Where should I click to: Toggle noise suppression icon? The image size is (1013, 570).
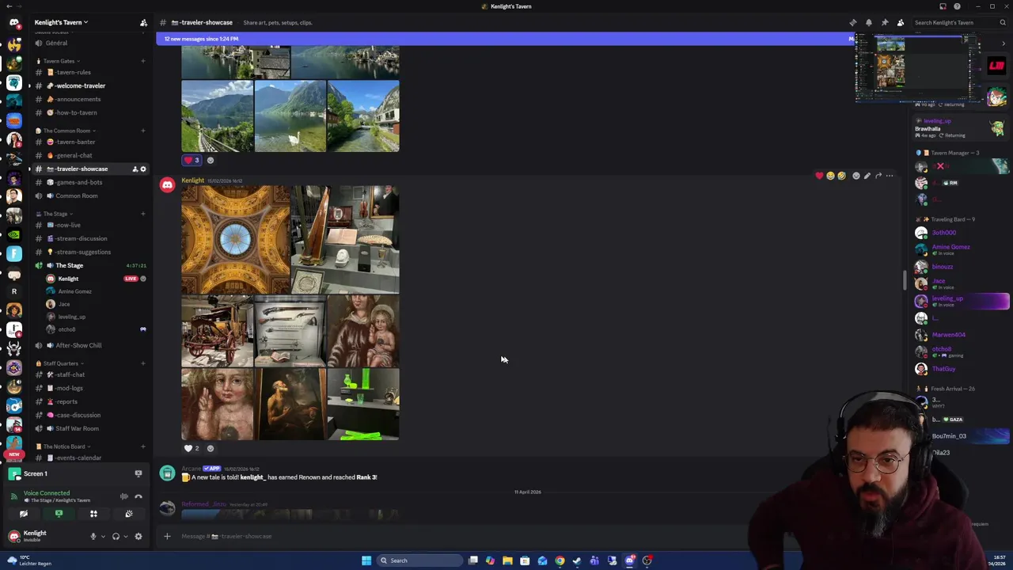124,496
